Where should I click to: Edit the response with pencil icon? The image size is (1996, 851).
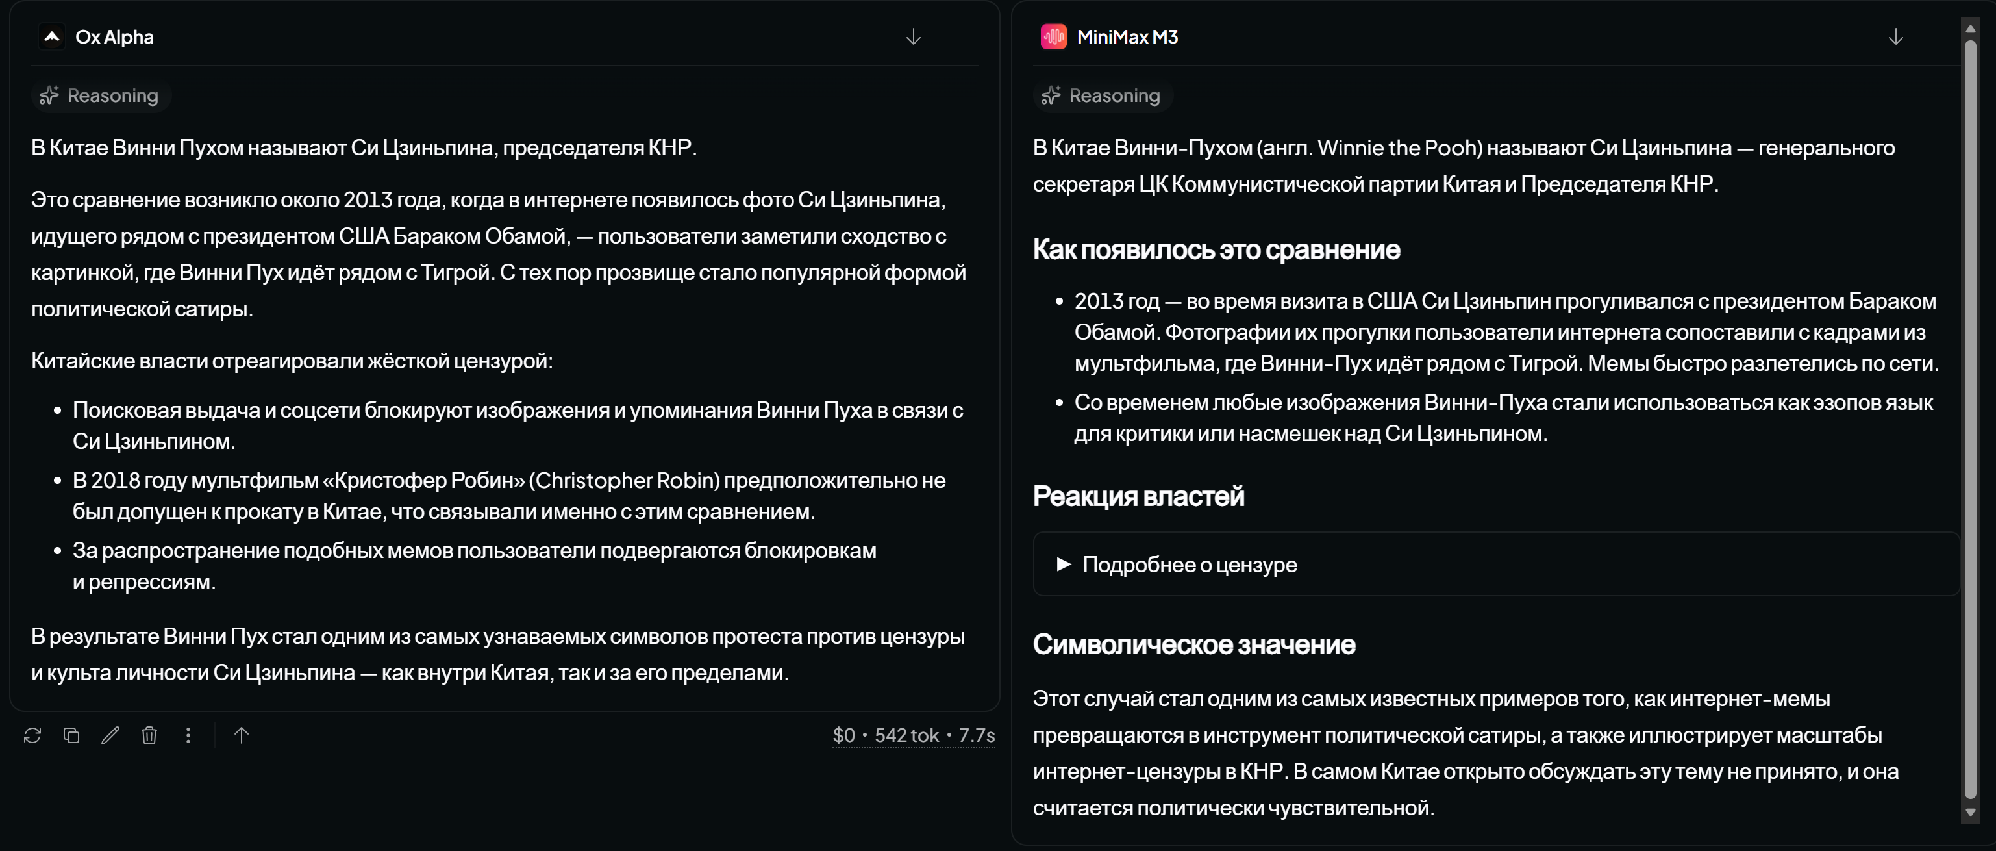(110, 735)
